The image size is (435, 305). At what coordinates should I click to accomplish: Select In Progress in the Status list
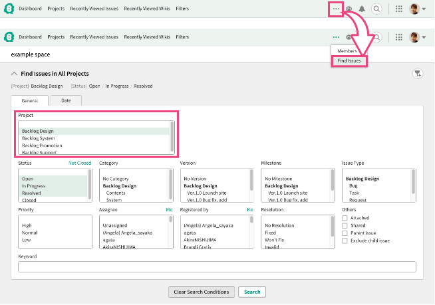pos(53,186)
